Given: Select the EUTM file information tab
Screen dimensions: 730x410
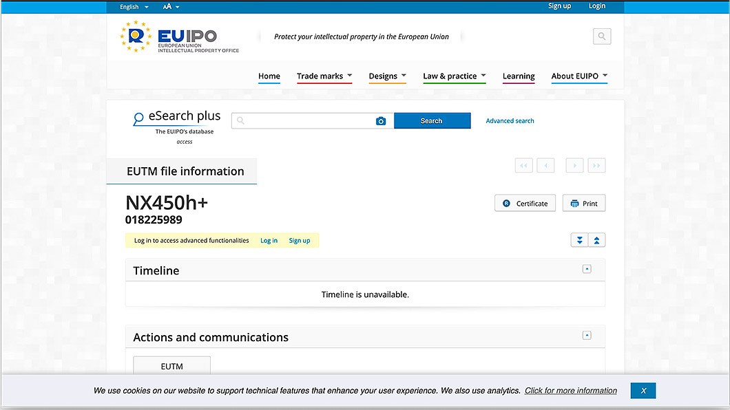Looking at the screenshot, I should pos(182,171).
